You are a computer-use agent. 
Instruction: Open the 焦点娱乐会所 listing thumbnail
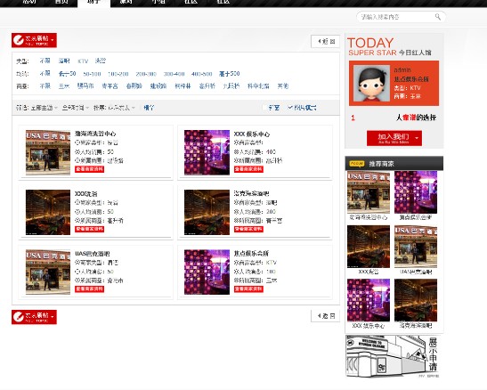[207, 272]
